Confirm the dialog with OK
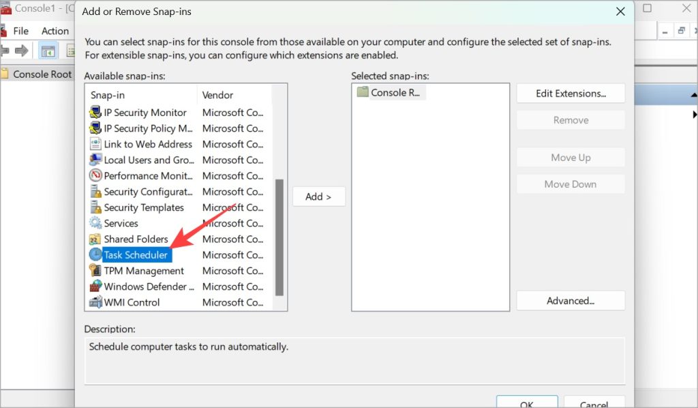This screenshot has height=408, width=698. pyautogui.click(x=527, y=401)
